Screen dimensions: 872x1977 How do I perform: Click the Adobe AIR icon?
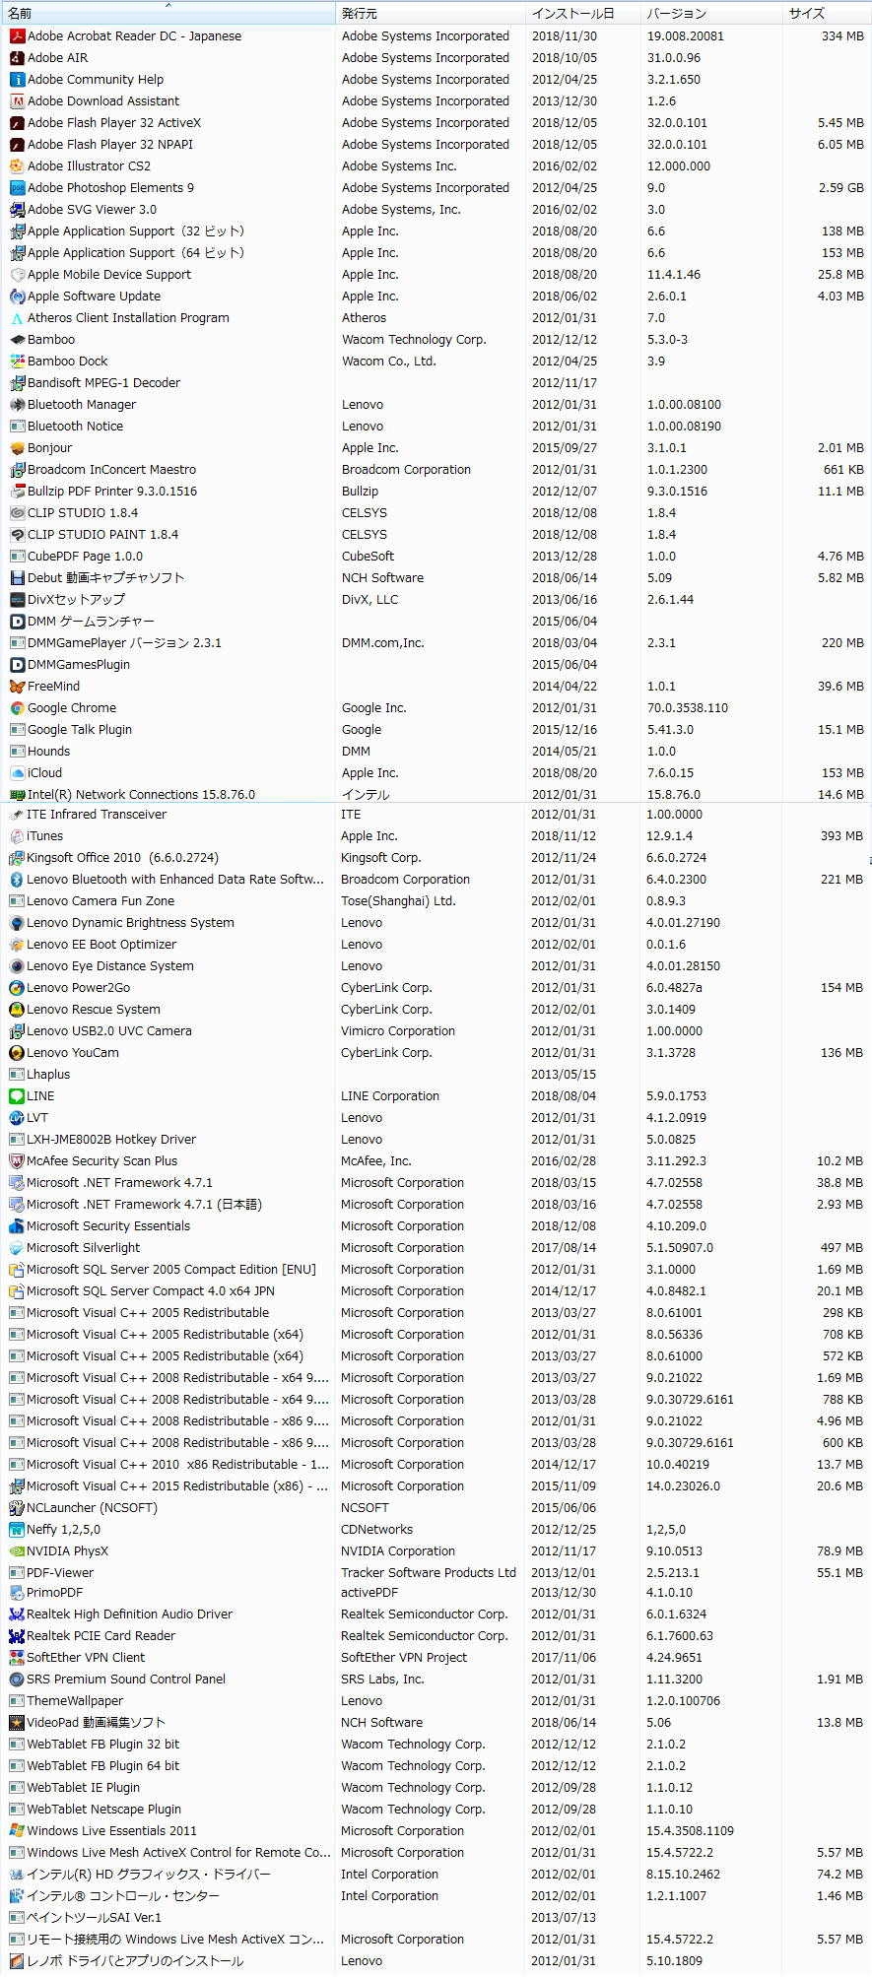pyautogui.click(x=17, y=57)
